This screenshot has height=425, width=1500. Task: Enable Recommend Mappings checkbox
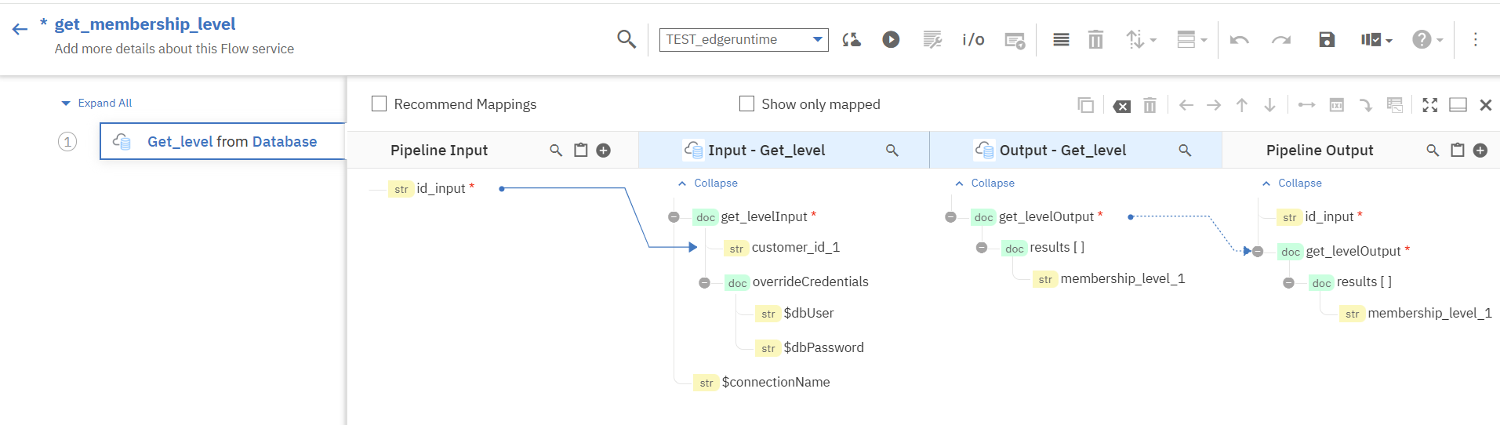tap(380, 104)
